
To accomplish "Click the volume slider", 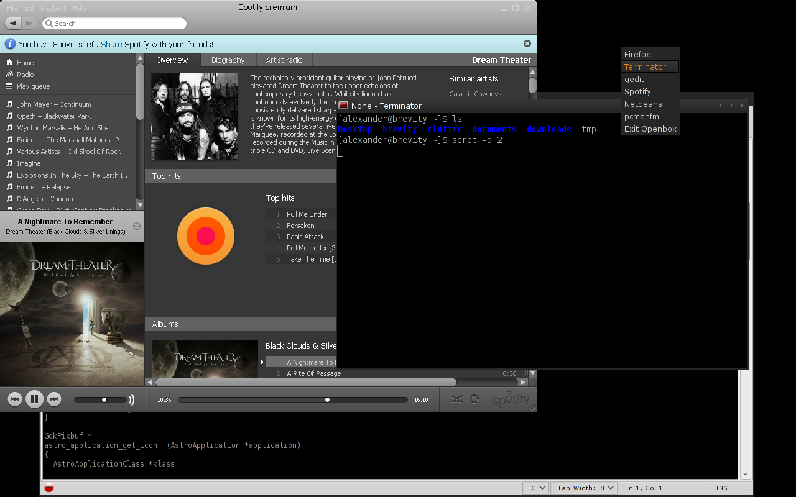I will tap(101, 399).
